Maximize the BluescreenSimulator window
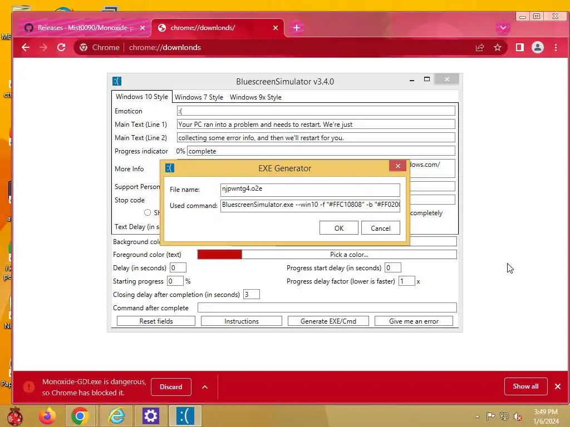 coord(427,79)
